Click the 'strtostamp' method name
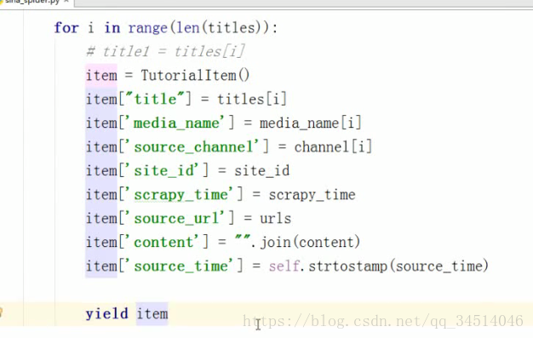 tap(348, 266)
